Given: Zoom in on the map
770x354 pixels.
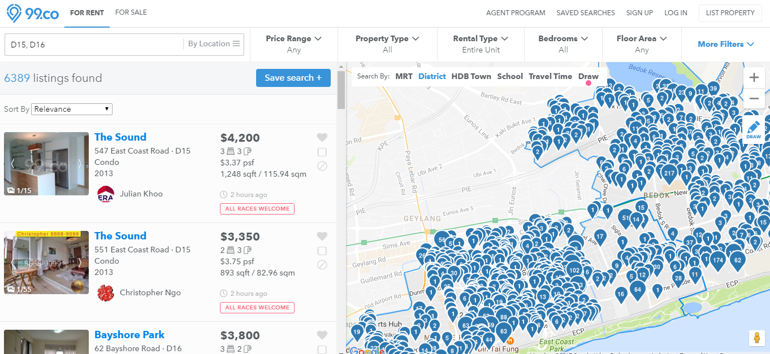Looking at the screenshot, I should pos(754,78).
